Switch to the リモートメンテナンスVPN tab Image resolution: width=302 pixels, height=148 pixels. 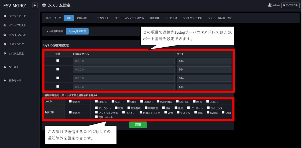tap(129, 18)
